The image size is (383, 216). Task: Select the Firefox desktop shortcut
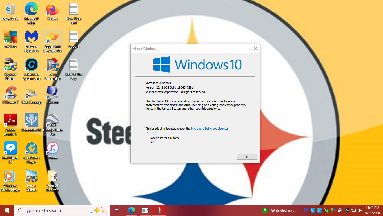pyautogui.click(x=52, y=12)
